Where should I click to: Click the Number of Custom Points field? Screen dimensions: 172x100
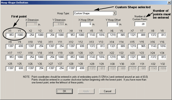pyautogui.click(x=140, y=24)
